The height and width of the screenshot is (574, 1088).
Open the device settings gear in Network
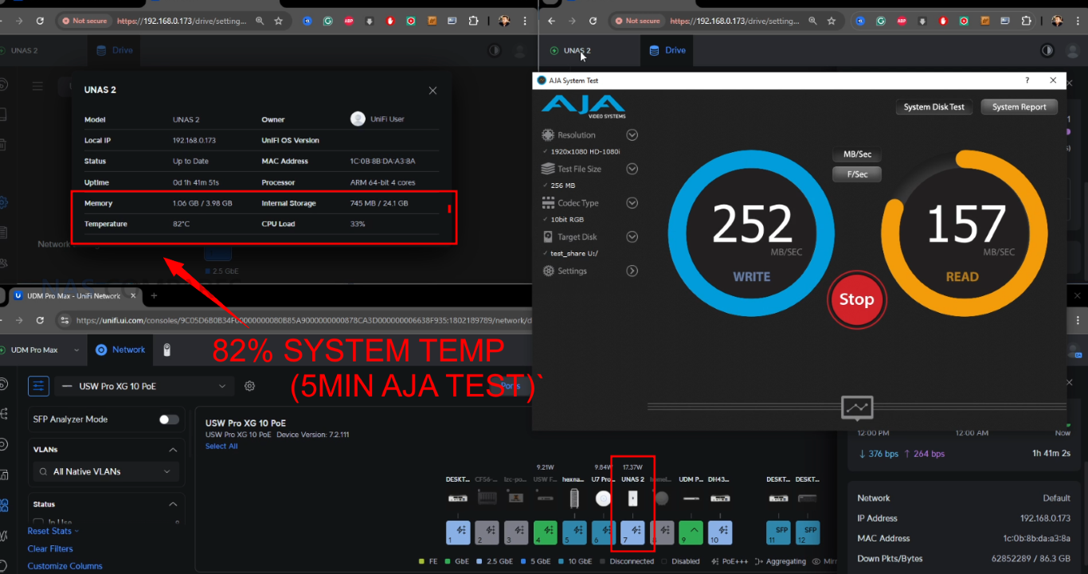click(249, 386)
